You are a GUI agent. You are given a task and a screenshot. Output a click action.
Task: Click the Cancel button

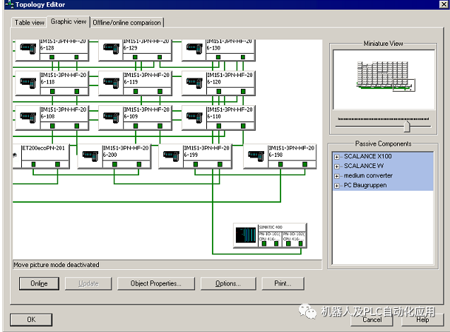click(x=372, y=320)
